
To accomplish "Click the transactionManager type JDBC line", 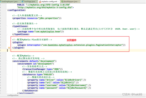I will point(42,69).
